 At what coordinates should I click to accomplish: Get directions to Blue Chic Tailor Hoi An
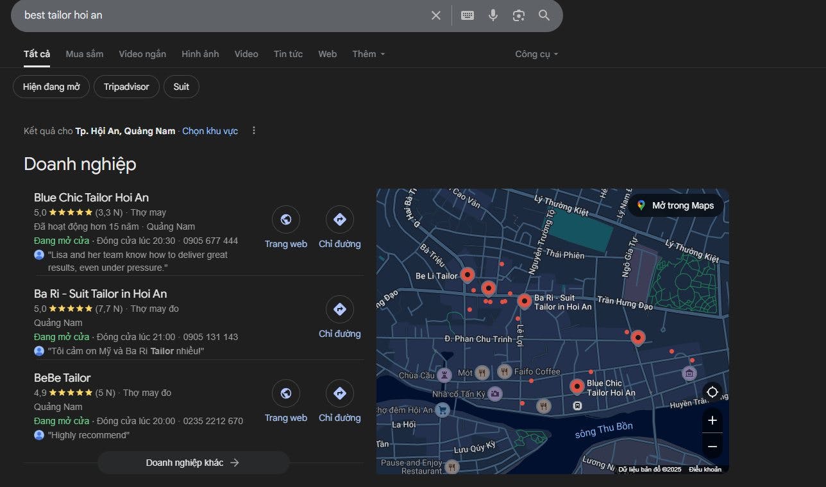coord(340,219)
